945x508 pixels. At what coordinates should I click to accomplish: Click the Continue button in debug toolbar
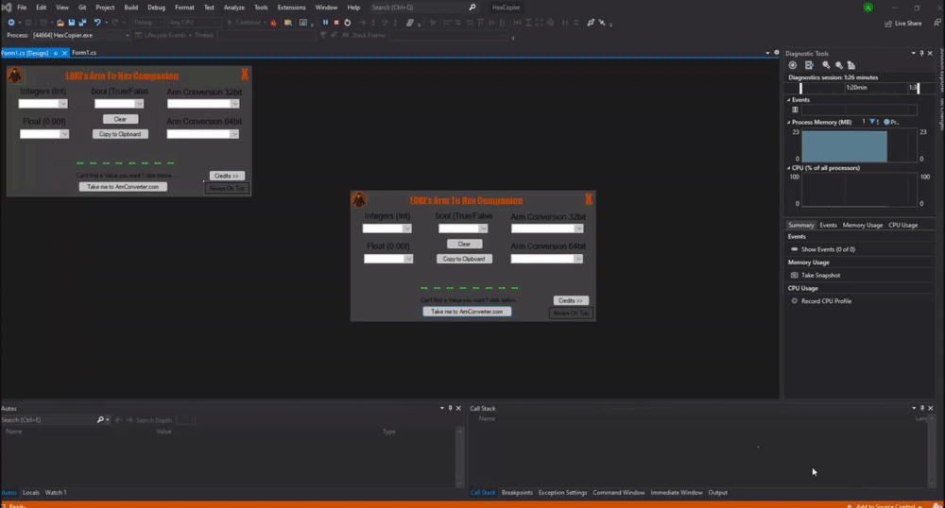[244, 23]
